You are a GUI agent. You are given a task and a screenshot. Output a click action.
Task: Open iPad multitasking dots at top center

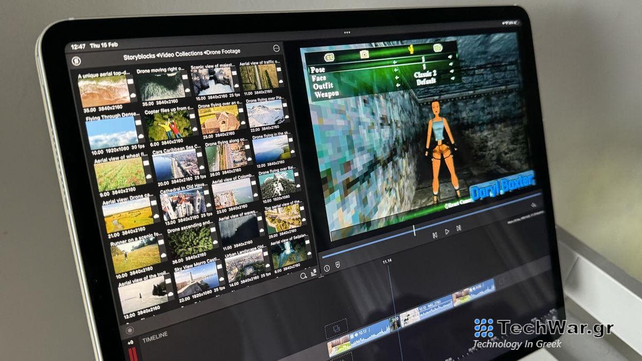(x=347, y=33)
